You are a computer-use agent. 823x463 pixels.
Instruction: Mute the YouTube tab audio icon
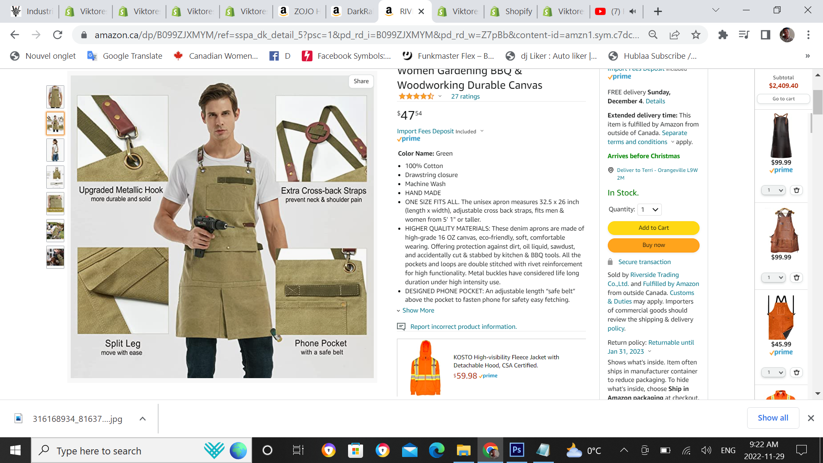coord(633,12)
